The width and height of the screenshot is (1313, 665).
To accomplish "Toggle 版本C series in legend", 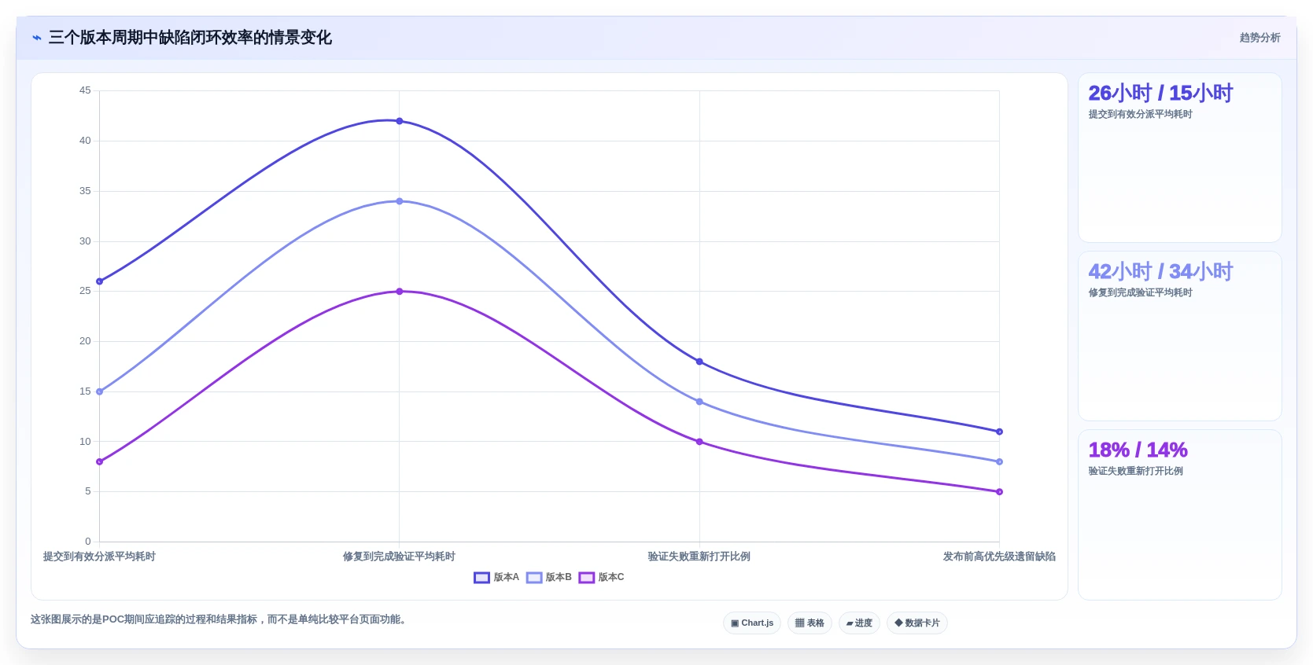I will [x=601, y=577].
